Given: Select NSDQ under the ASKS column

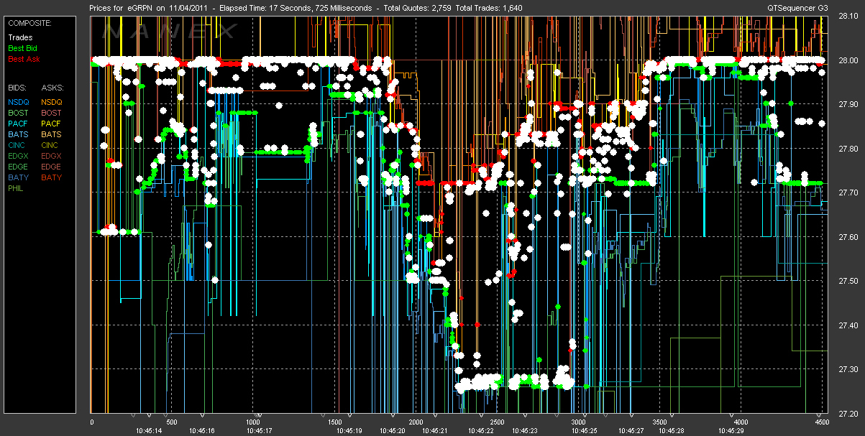Looking at the screenshot, I should (52, 103).
